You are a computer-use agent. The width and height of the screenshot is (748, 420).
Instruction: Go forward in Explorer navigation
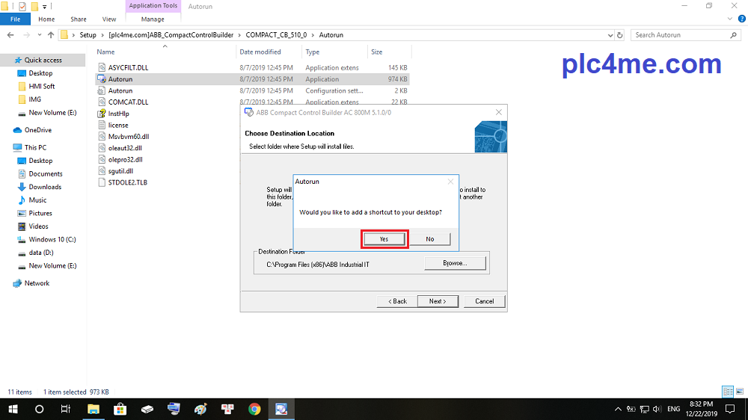[26, 35]
